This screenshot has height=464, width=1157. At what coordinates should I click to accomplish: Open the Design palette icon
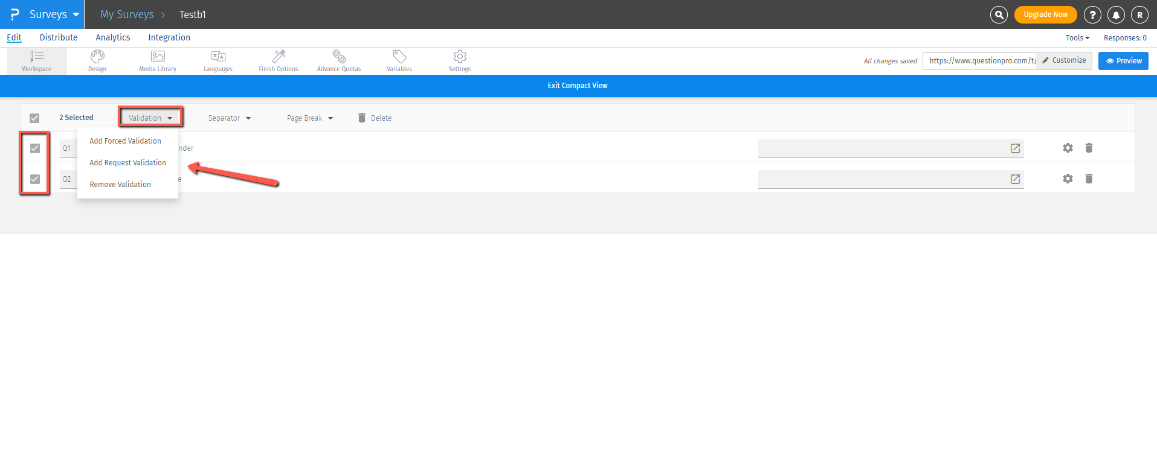pos(97,57)
